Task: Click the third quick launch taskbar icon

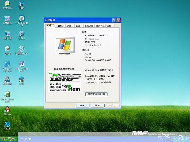Action: pyautogui.click(x=30, y=139)
